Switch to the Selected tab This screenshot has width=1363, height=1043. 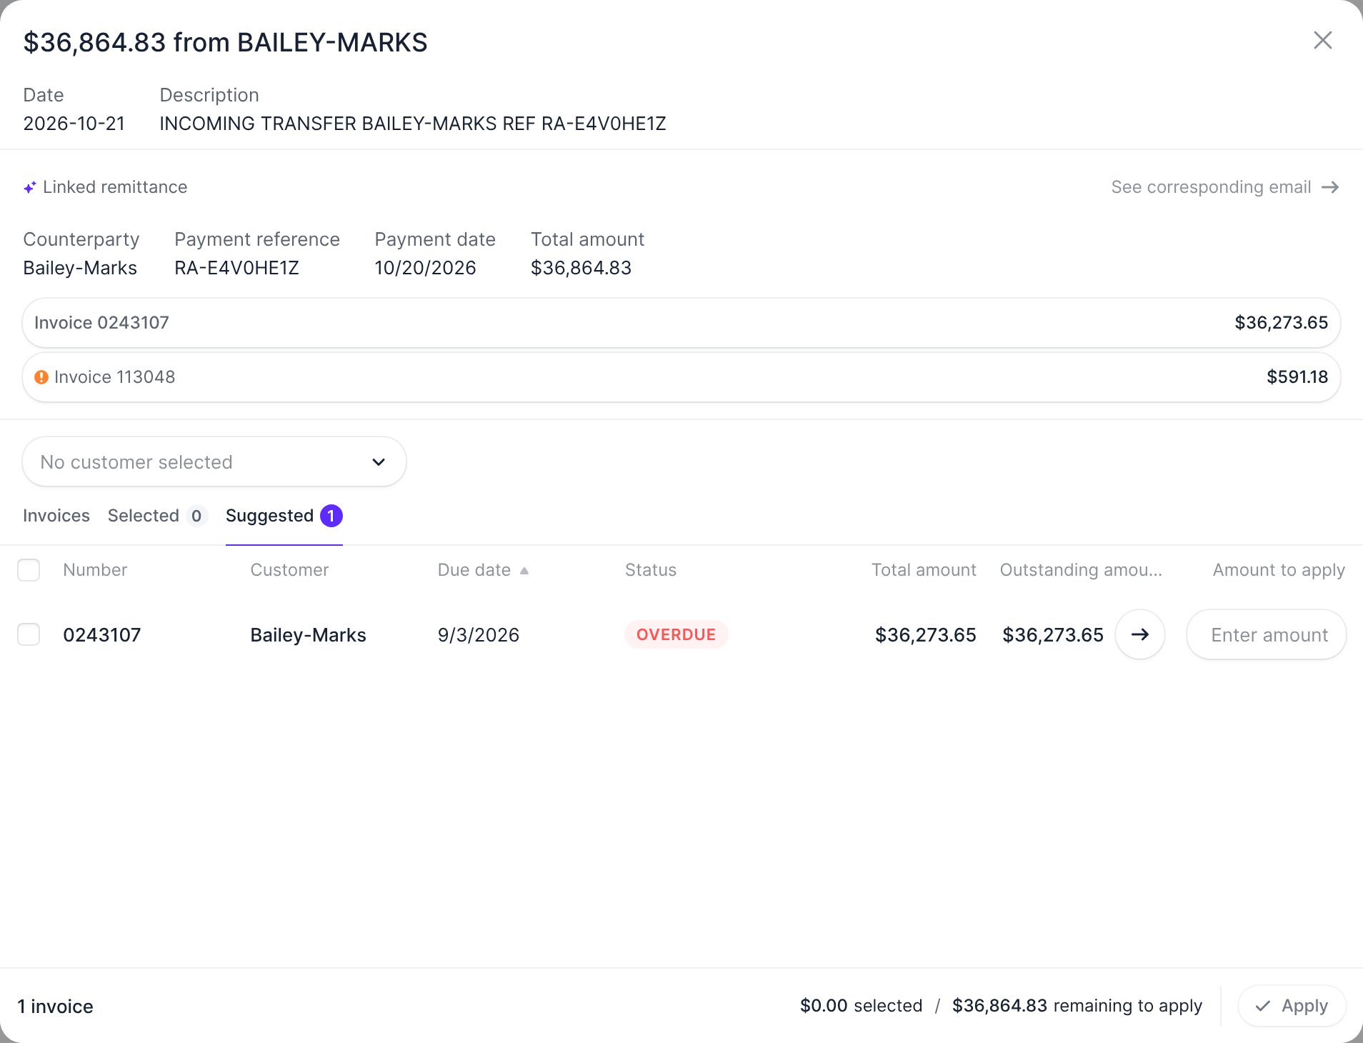157,516
